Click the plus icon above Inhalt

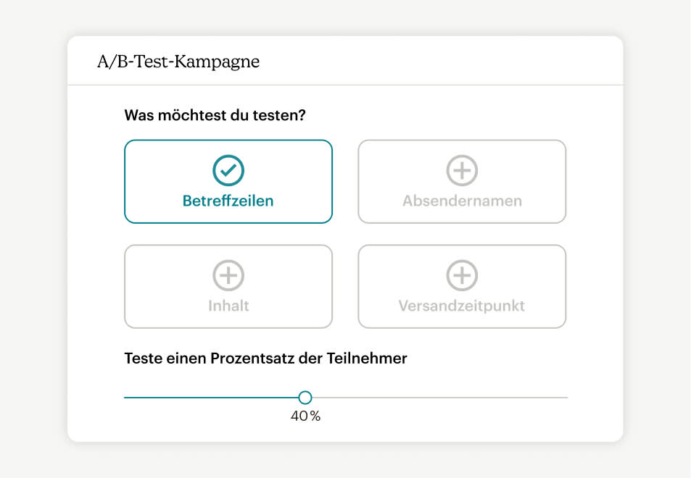pyautogui.click(x=228, y=275)
